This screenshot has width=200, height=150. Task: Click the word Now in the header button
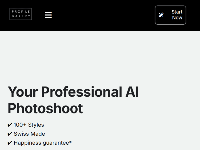coord(177,18)
